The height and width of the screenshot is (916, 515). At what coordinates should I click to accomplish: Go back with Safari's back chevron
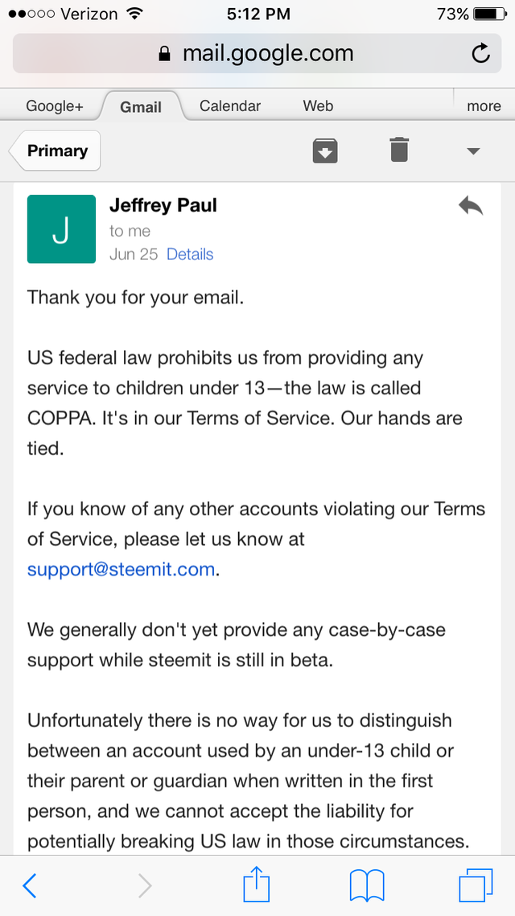point(30,886)
